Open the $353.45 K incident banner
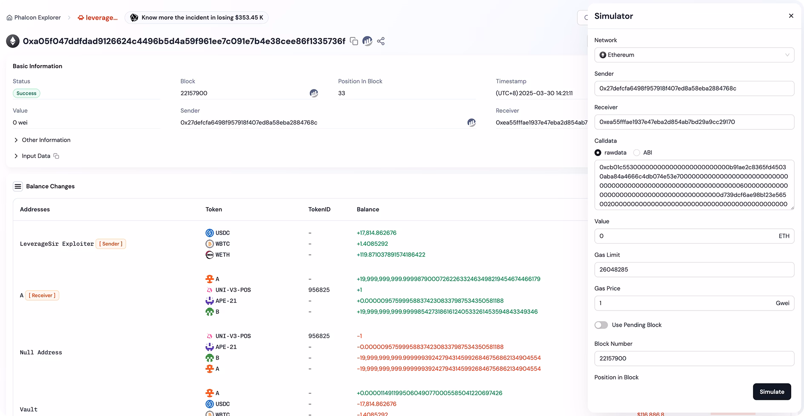The width and height of the screenshot is (804, 416). (x=197, y=17)
